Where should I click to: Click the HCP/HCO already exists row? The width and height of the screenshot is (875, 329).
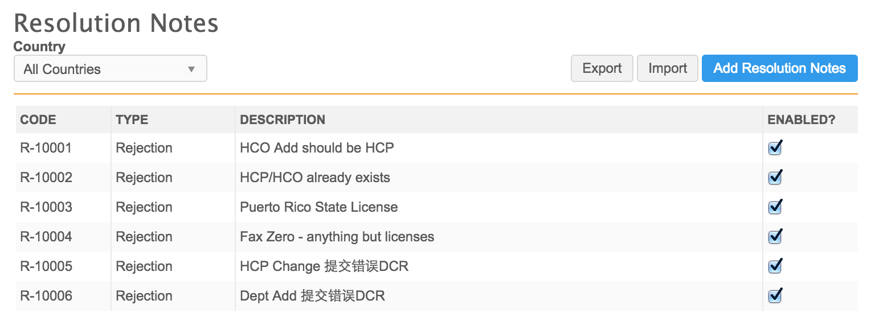pyautogui.click(x=314, y=178)
